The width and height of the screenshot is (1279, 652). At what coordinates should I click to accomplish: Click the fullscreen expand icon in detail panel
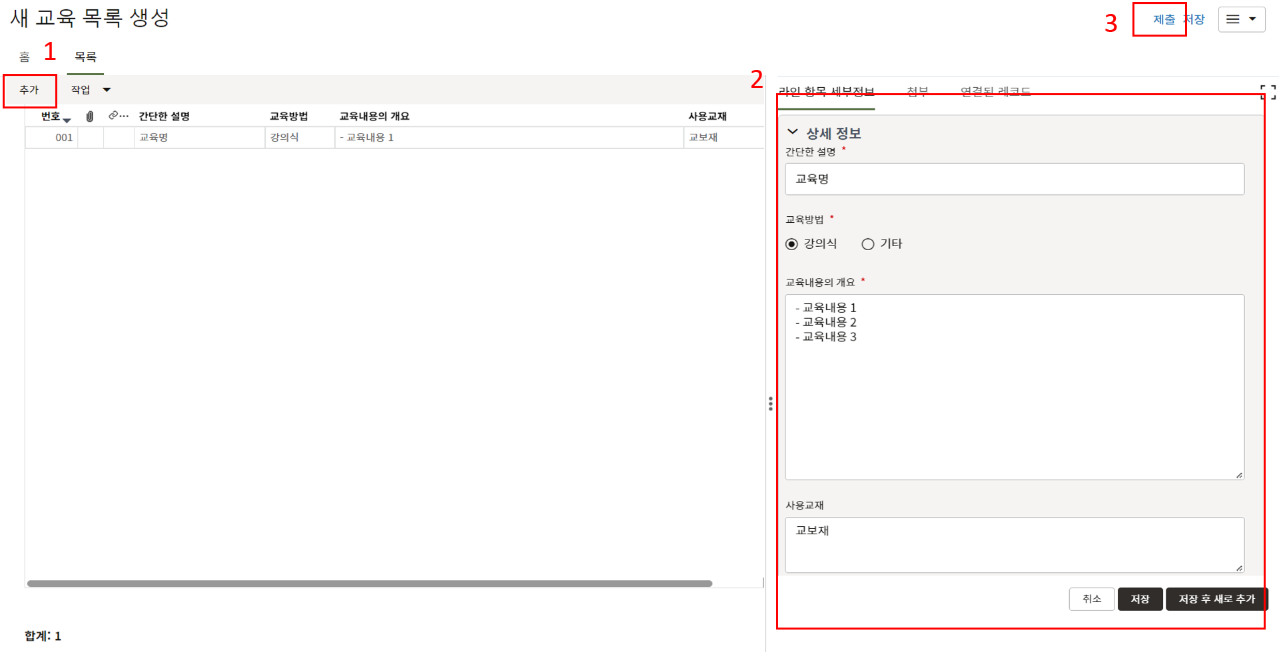[1268, 92]
